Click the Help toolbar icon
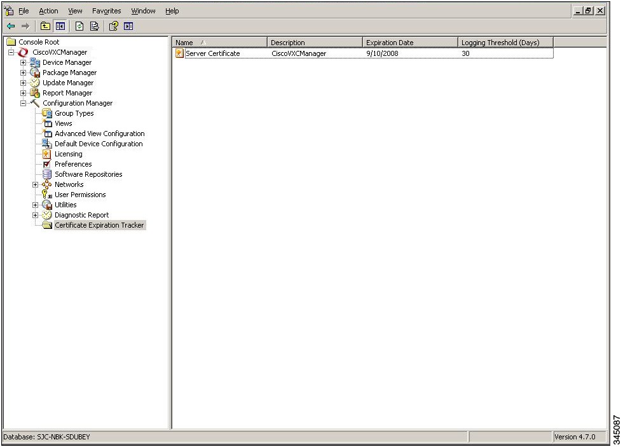This screenshot has height=447, width=623. (x=114, y=26)
